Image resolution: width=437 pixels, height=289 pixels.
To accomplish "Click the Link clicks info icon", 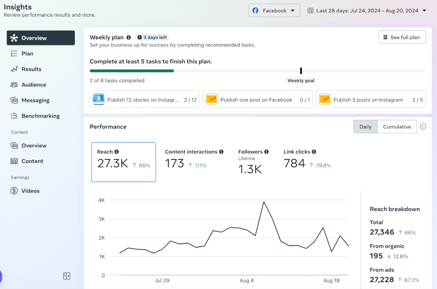I will tap(314, 152).
